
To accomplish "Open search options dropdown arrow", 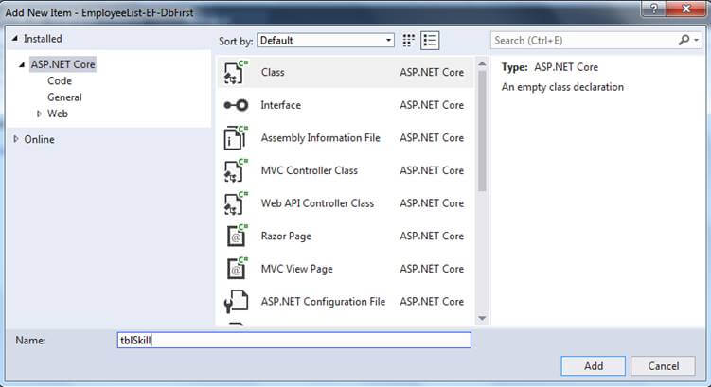I will pyautogui.click(x=696, y=41).
